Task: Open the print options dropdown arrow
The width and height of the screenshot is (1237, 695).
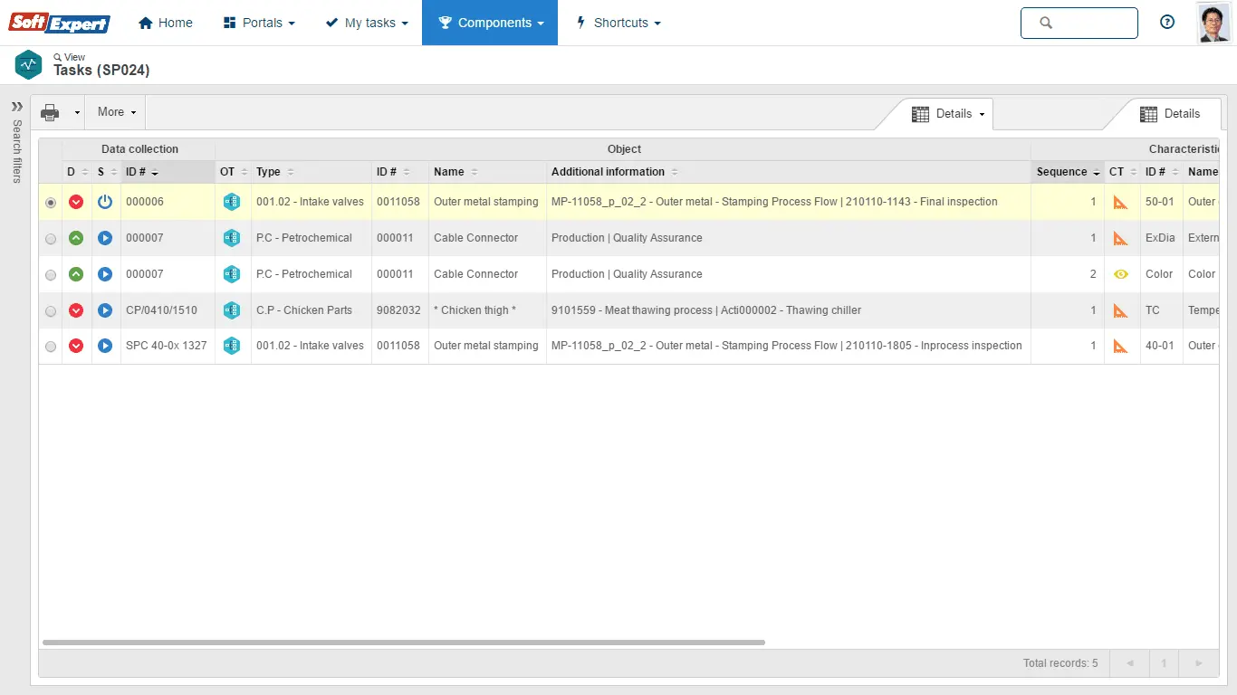Action: (x=77, y=113)
